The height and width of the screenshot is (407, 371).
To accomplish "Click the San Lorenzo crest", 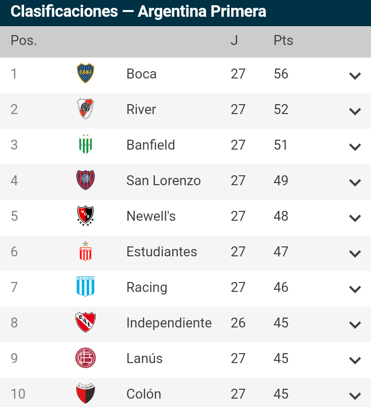I will click(86, 180).
